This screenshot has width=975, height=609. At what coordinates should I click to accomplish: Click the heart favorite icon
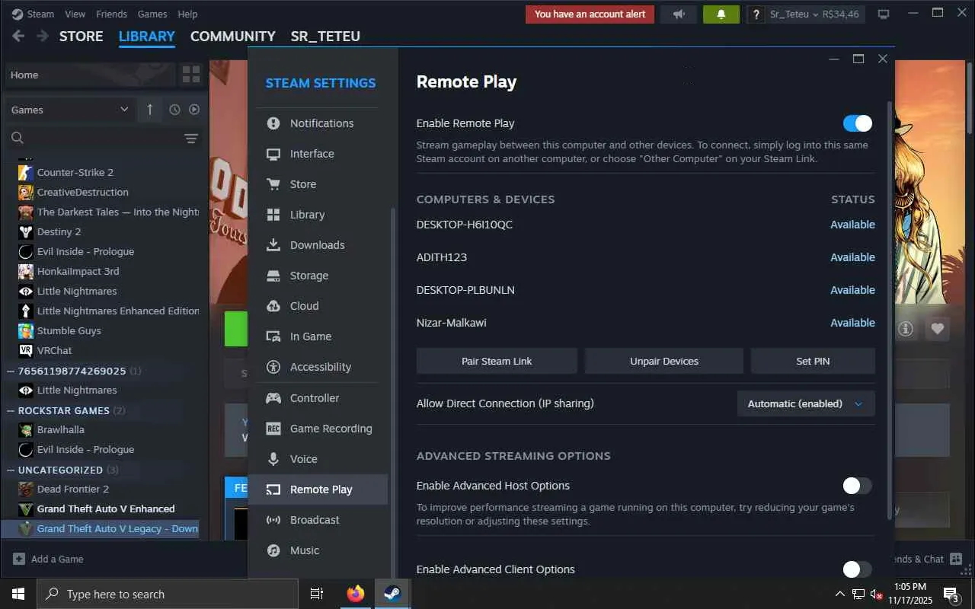click(x=938, y=329)
